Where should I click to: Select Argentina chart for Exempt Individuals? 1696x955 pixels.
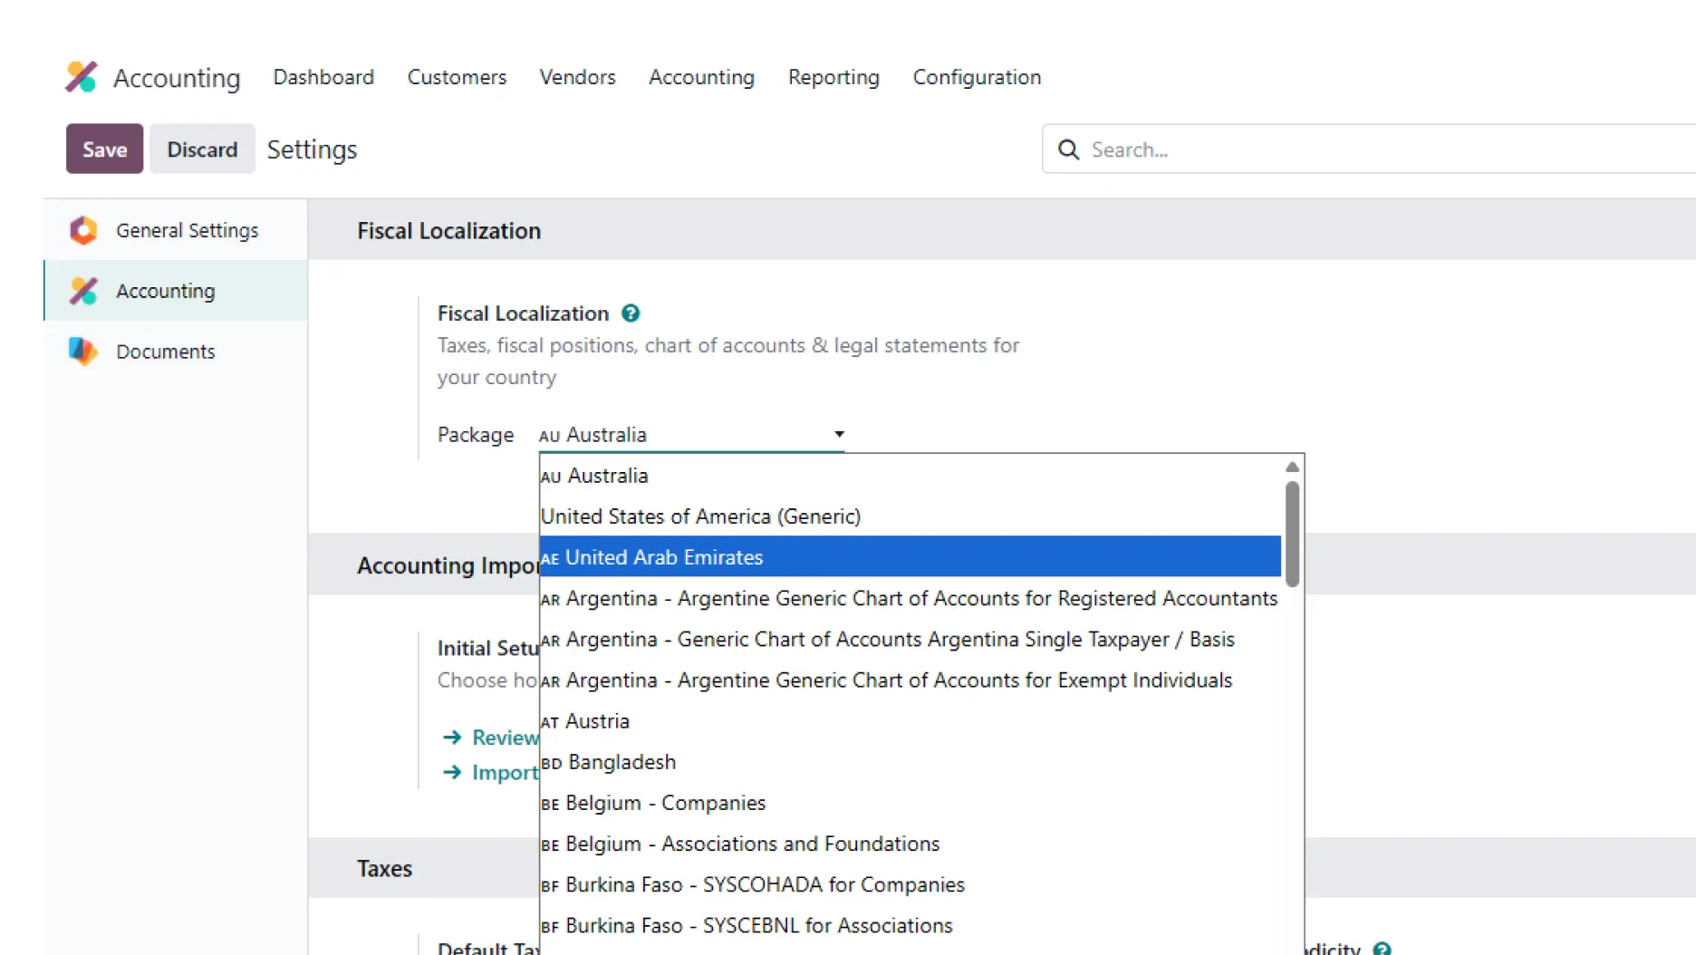[x=911, y=680]
